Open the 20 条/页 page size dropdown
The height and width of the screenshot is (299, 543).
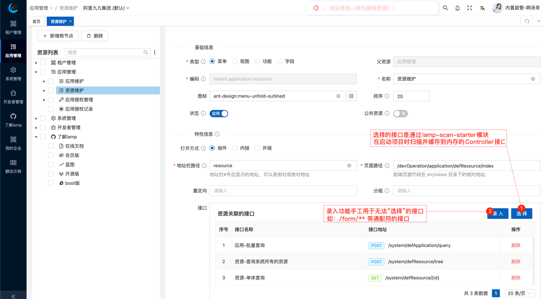point(519,293)
